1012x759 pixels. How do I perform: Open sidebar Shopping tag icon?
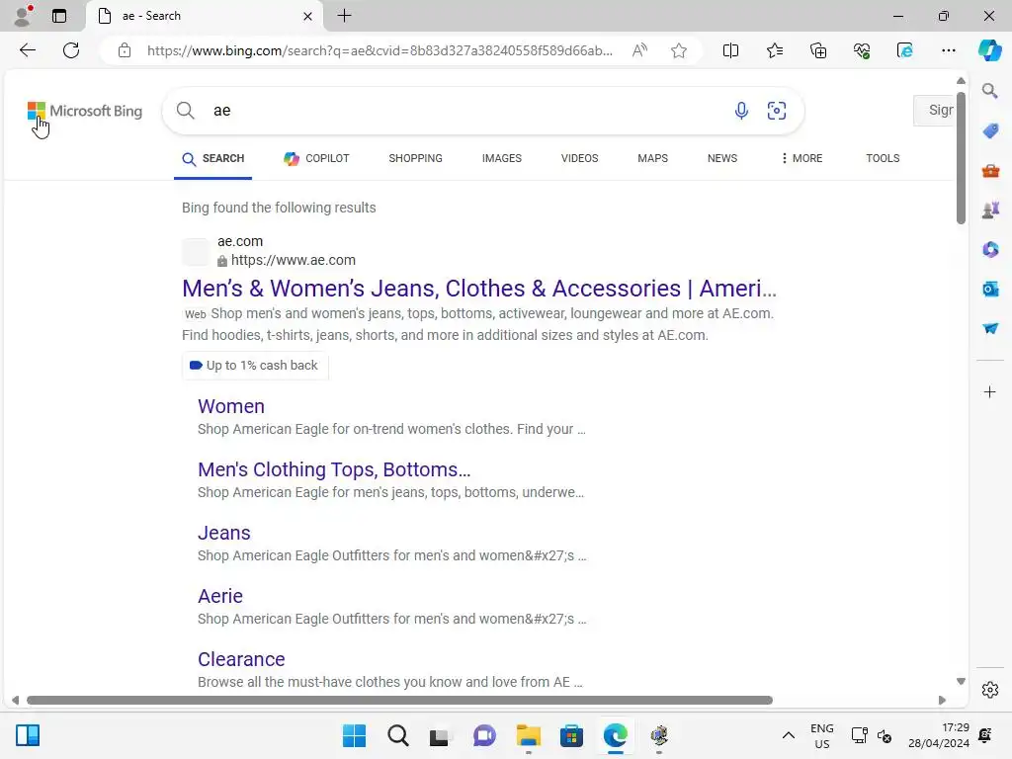click(990, 131)
